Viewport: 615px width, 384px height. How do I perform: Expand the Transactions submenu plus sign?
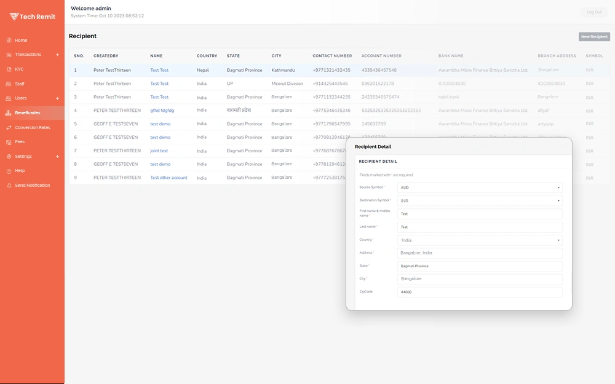57,55
